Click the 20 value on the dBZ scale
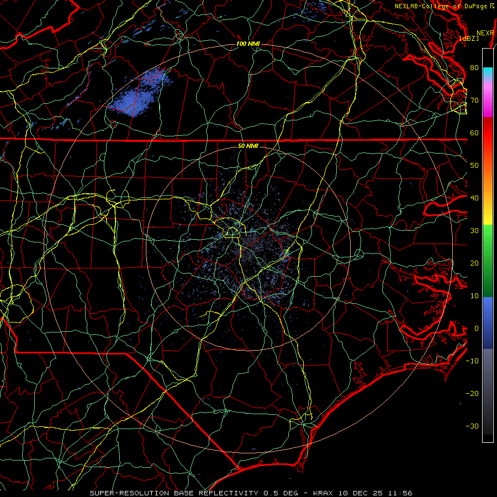 [x=474, y=263]
